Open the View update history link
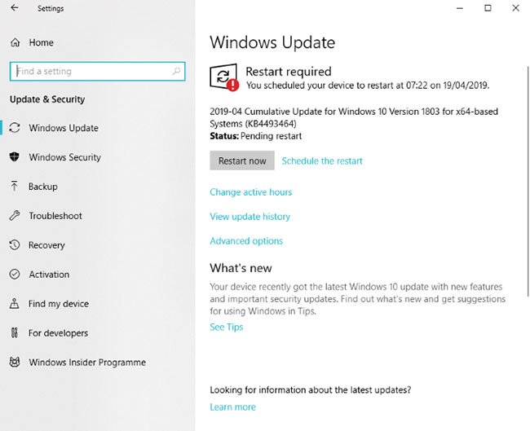Viewport: 530px width, 431px height. (250, 217)
